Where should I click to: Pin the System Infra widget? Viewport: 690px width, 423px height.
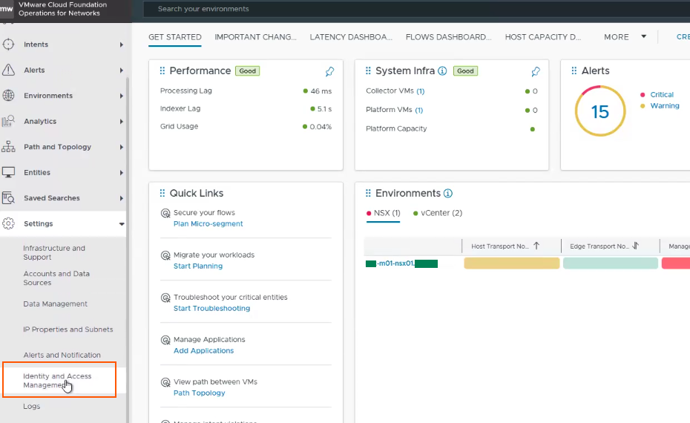536,71
